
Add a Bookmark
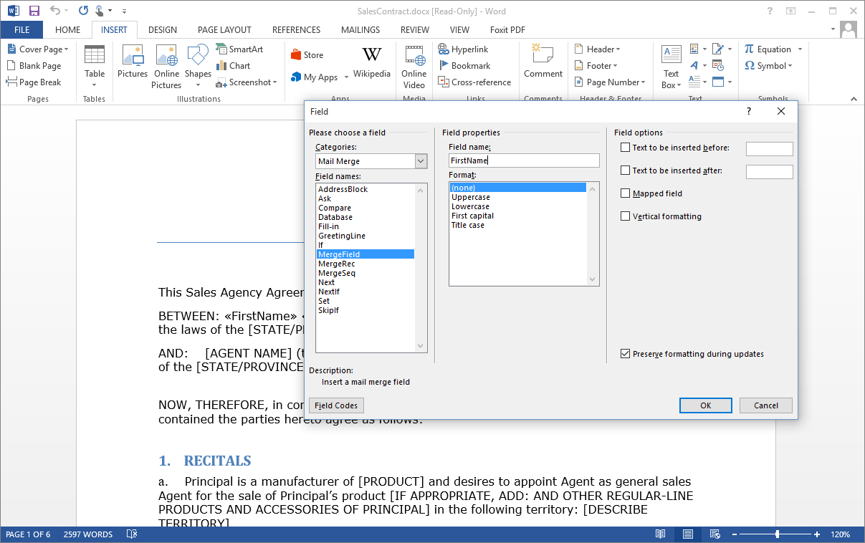tap(467, 65)
